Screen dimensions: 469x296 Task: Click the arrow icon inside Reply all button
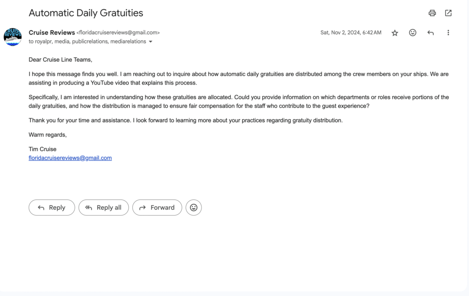pyautogui.click(x=88, y=208)
